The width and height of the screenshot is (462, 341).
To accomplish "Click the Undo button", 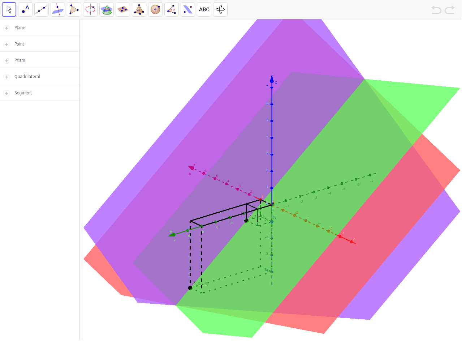I will click(x=436, y=9).
